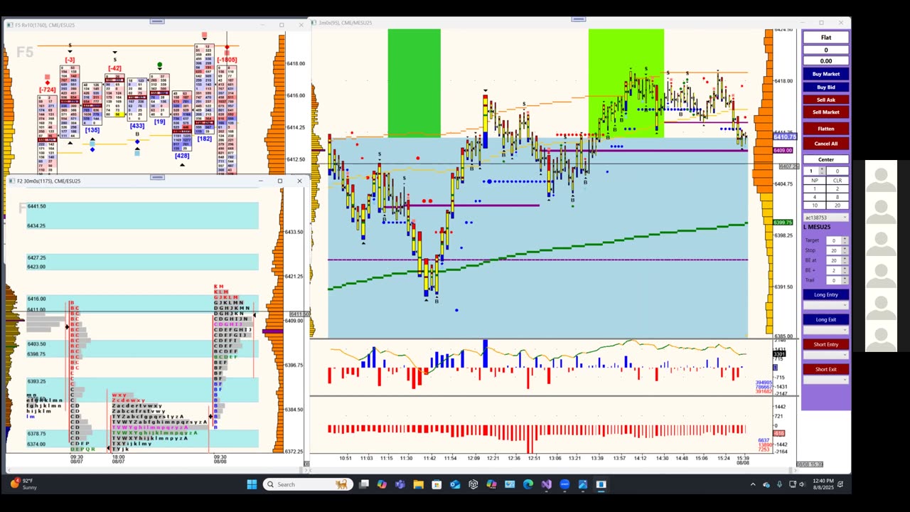This screenshot has width=910, height=512.
Task: Click the taskbar Search box
Action: pyautogui.click(x=309, y=484)
